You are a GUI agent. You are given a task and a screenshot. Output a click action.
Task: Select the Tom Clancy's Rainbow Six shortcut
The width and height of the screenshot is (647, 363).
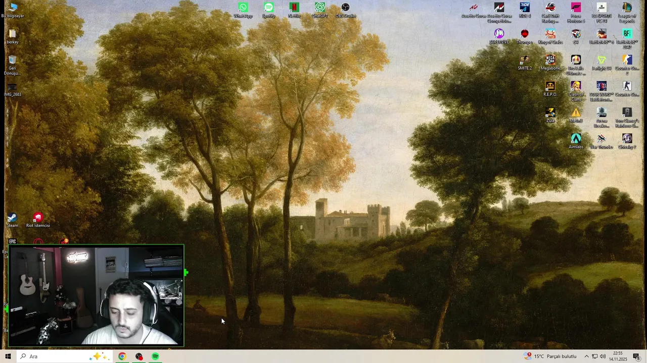pos(627,117)
